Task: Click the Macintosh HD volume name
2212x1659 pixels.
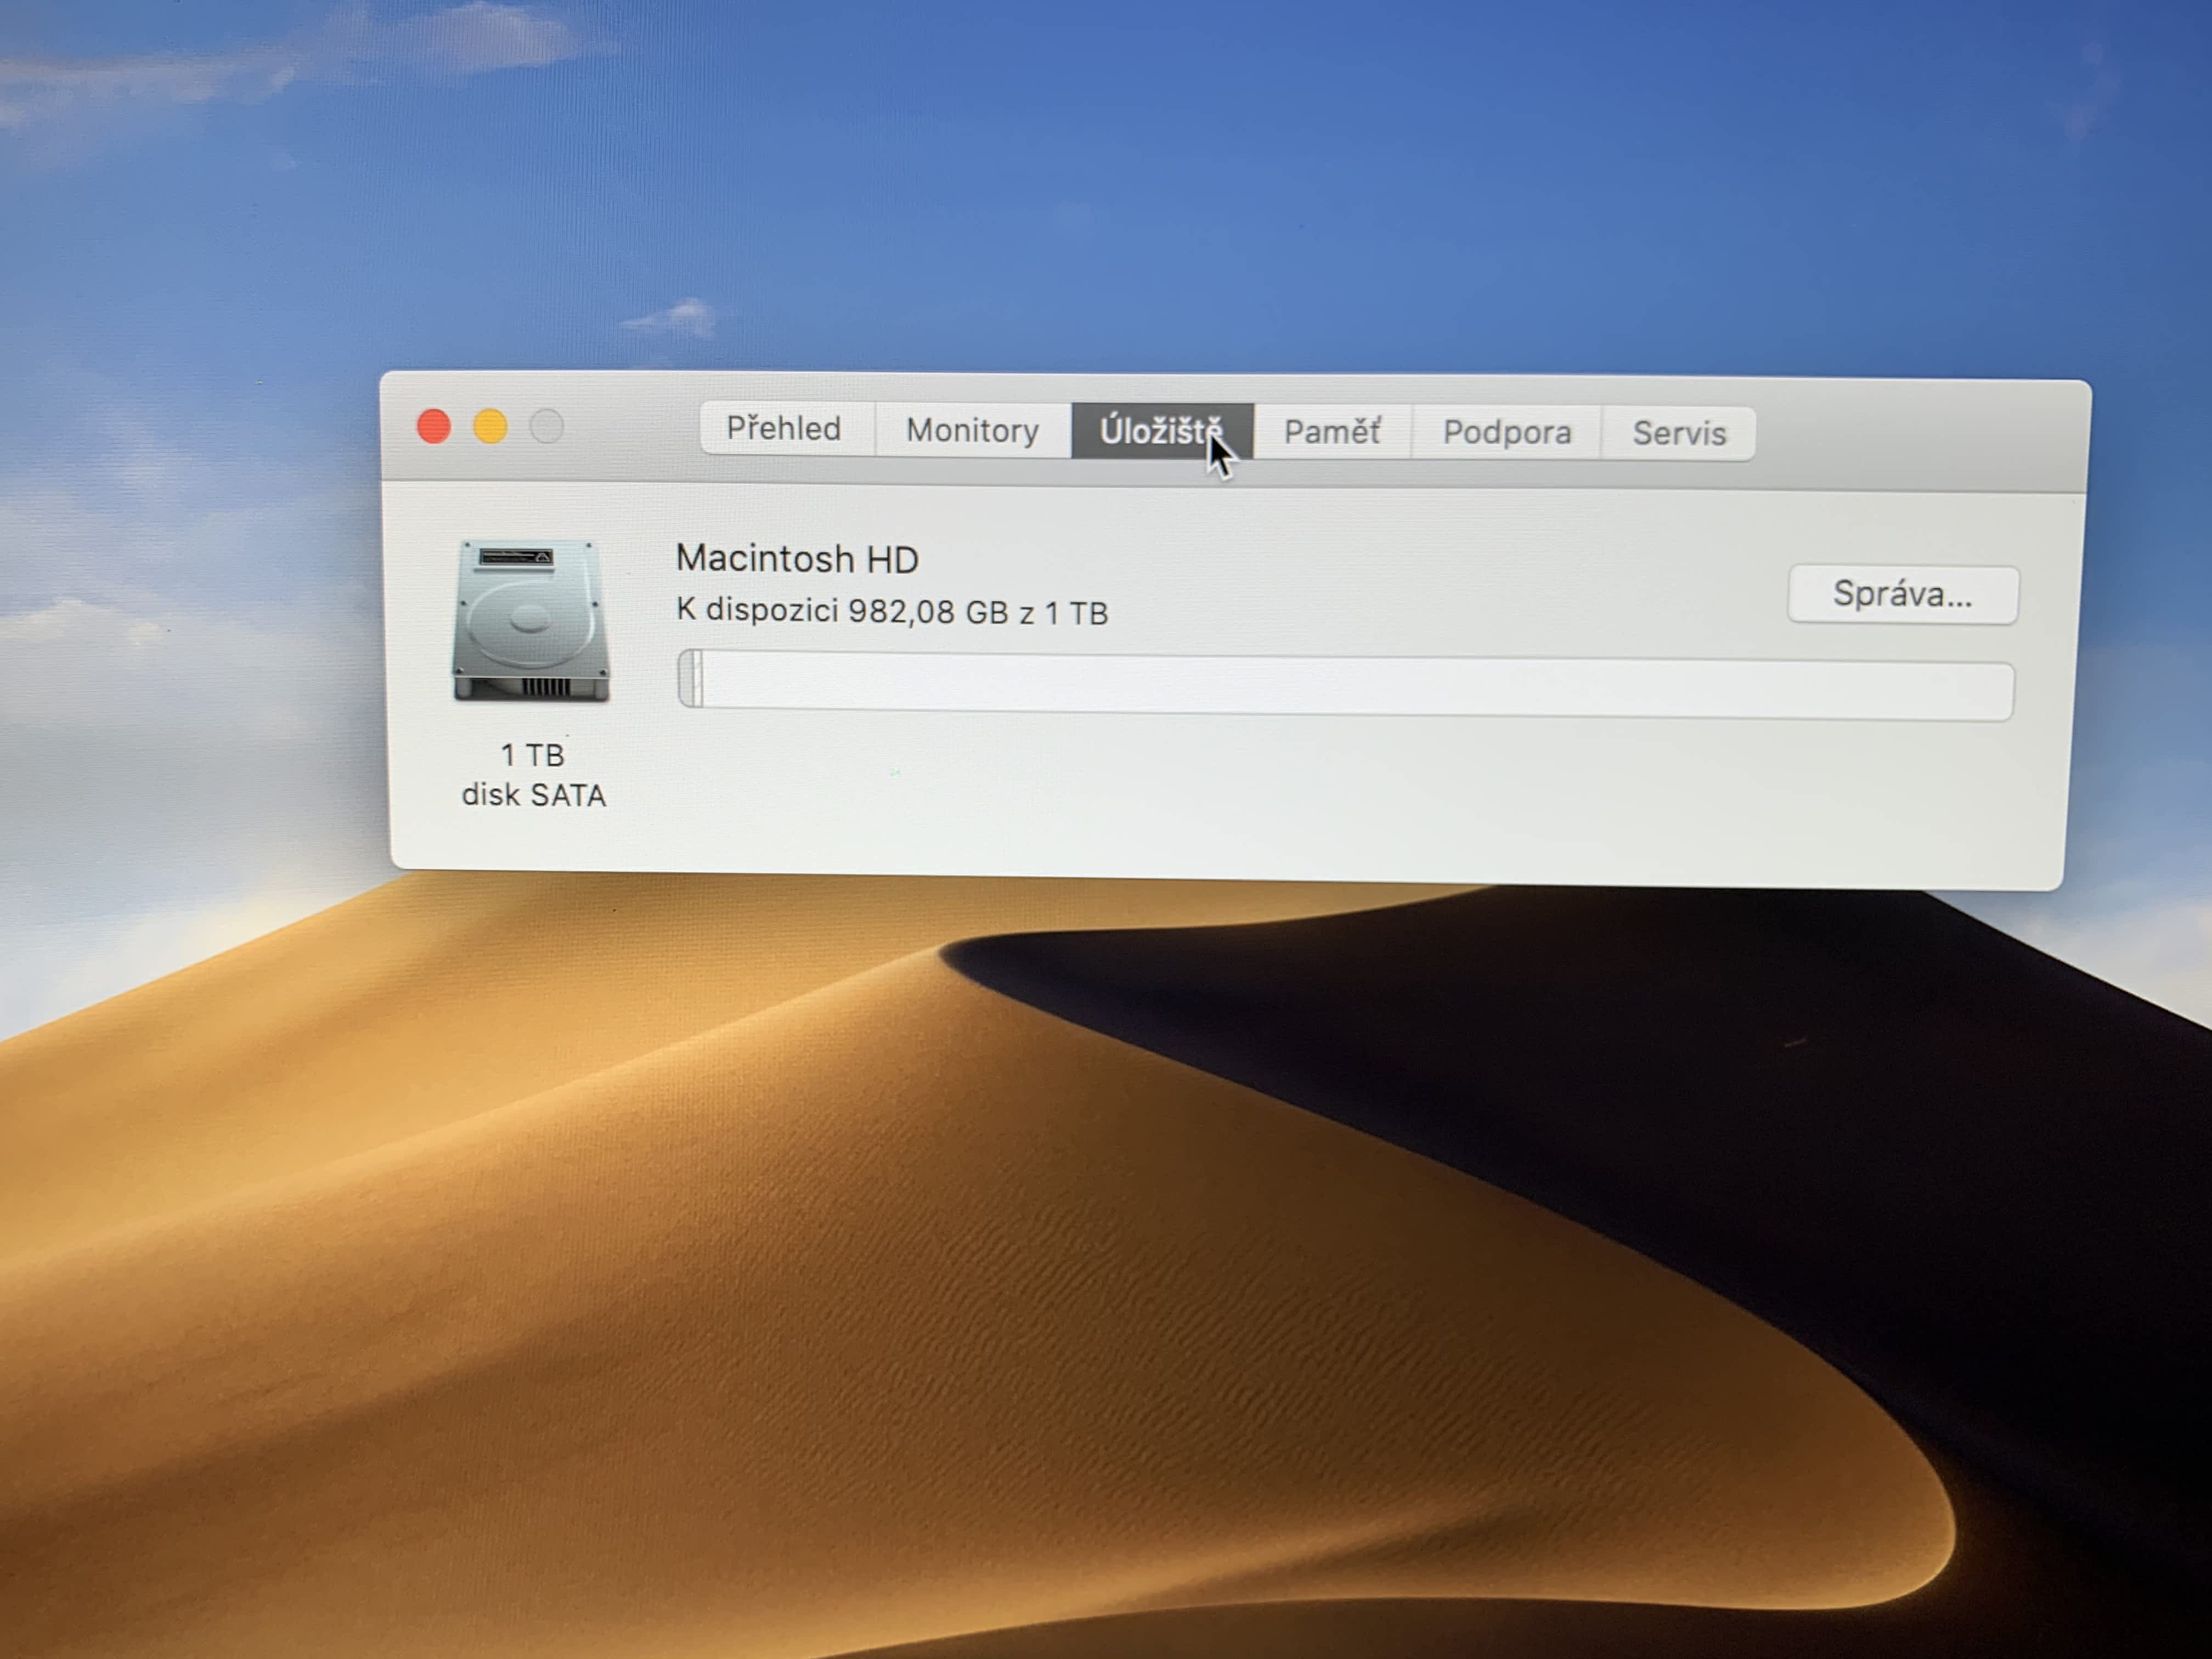Action: point(797,558)
